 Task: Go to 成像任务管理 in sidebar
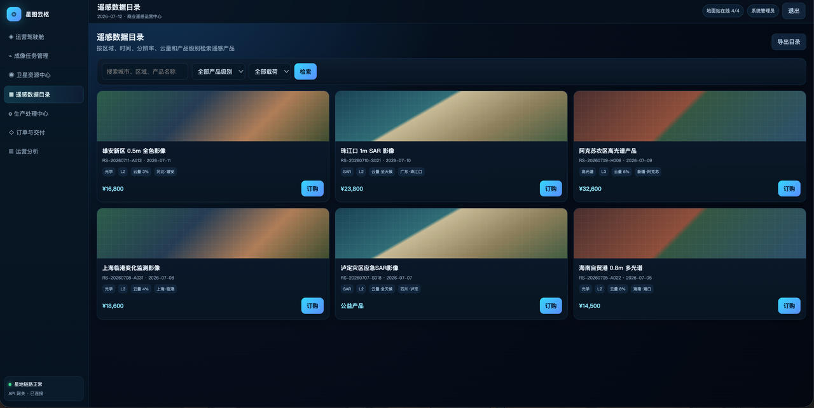tap(43, 56)
